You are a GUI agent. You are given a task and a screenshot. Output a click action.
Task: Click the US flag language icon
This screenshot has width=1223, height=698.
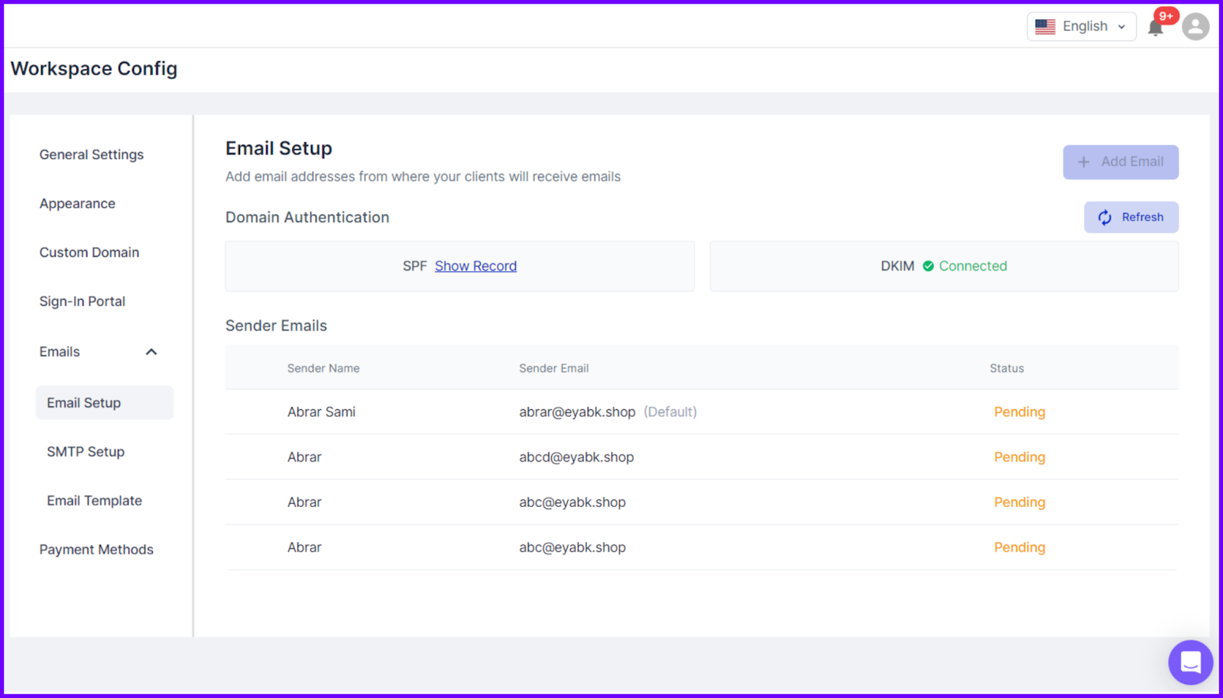(x=1045, y=26)
